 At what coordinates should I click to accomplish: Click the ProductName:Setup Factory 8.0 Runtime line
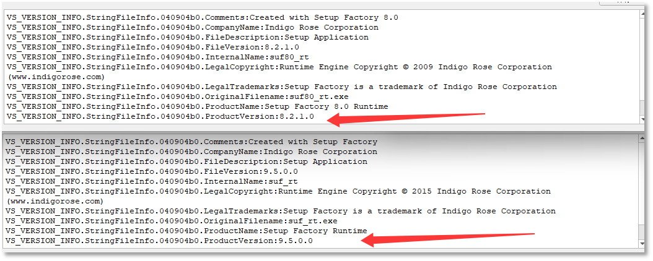(x=198, y=107)
